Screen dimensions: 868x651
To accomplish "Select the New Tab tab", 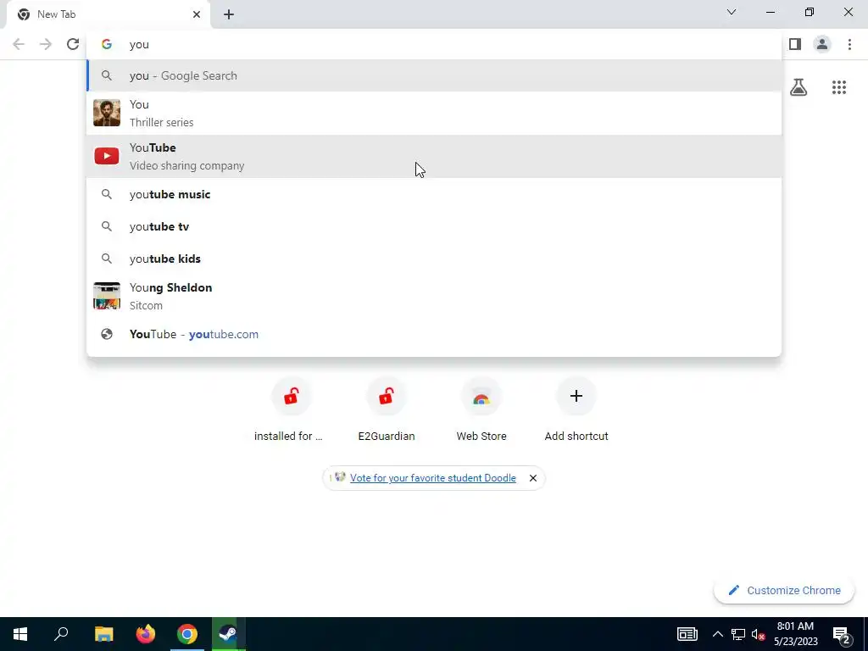I will (x=108, y=14).
